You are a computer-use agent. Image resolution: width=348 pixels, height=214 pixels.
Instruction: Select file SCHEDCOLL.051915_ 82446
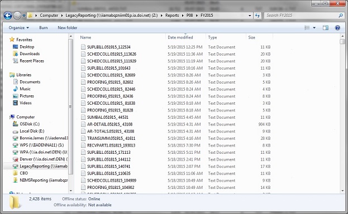(x=111, y=89)
